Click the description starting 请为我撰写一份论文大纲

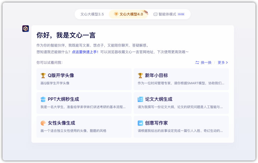(180, 107)
